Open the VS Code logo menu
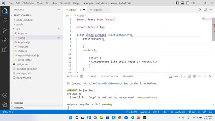Viewport: 215px width, 121px height. (4, 3)
